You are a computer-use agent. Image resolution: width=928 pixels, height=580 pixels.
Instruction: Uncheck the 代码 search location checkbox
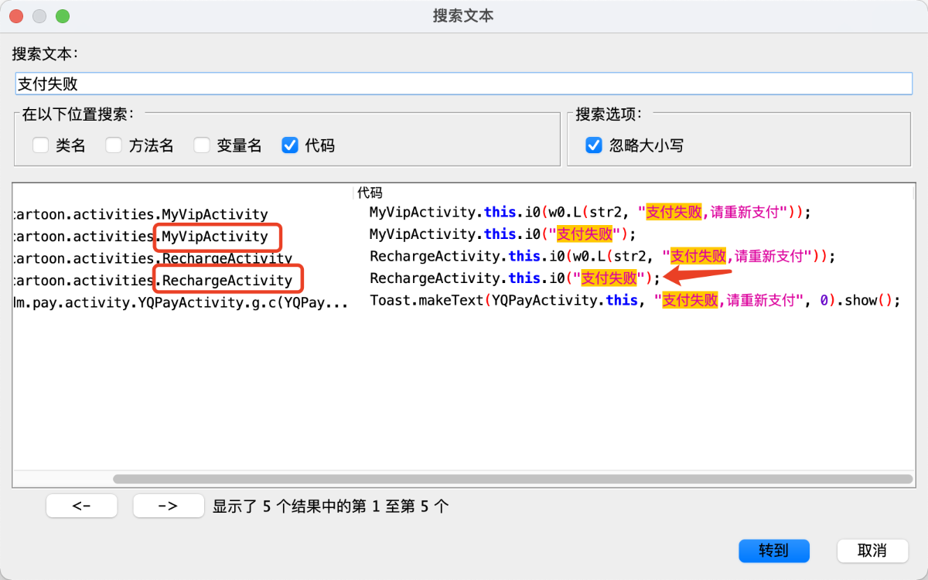(x=291, y=145)
